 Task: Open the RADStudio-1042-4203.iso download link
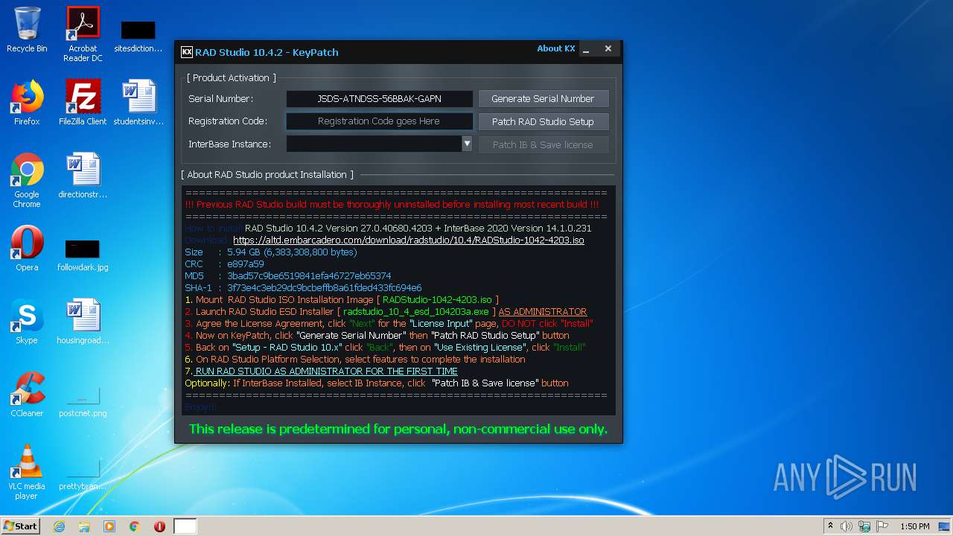[x=409, y=240]
